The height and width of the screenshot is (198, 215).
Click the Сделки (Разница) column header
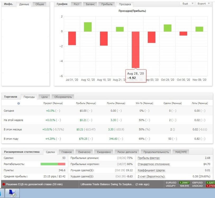173,103
